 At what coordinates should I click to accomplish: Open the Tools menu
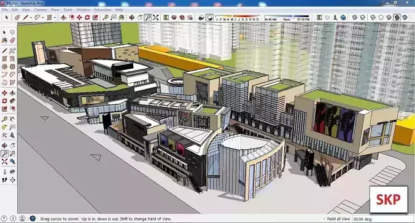68,10
